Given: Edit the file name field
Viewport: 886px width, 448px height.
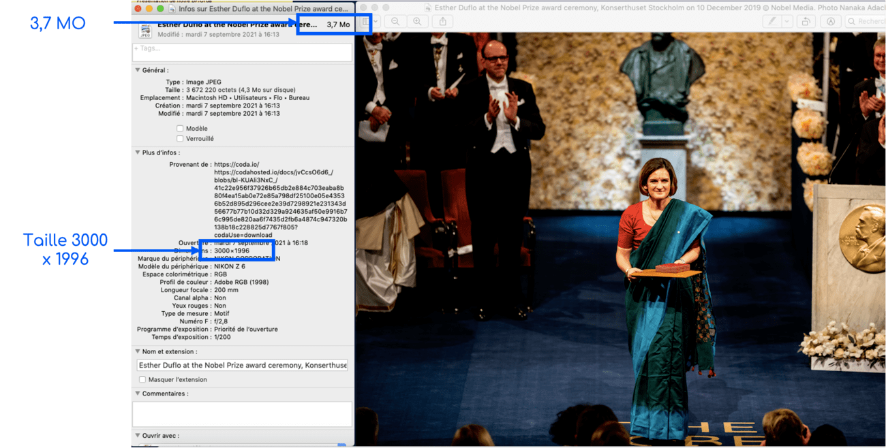Looking at the screenshot, I should click(x=242, y=365).
